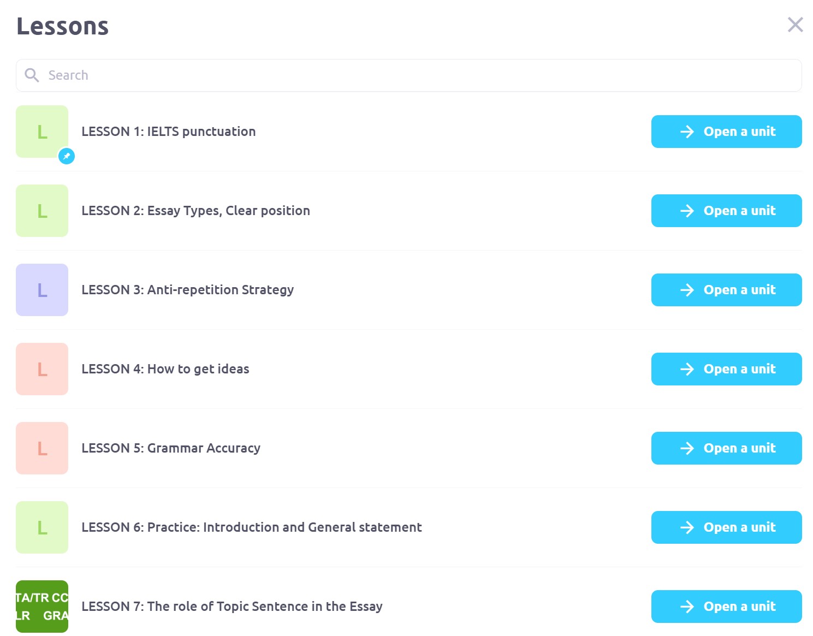The height and width of the screenshot is (636, 813).
Task: Open the unit for How to get ideas
Action: tap(726, 369)
